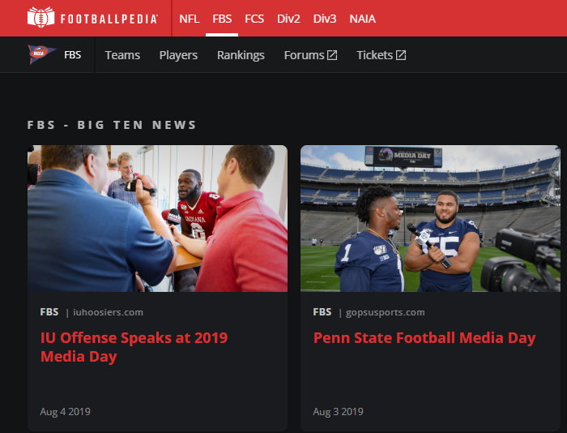
Task: Click the Penn State stadium photo thumbnail
Action: [430, 218]
